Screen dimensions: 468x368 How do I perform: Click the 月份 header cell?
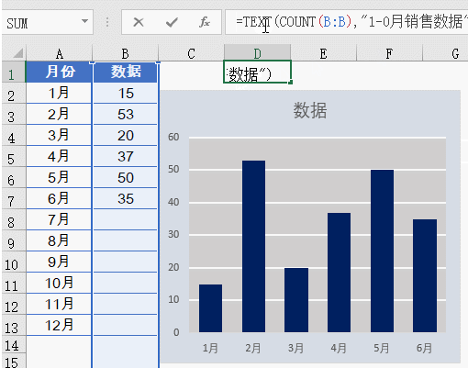(59, 72)
